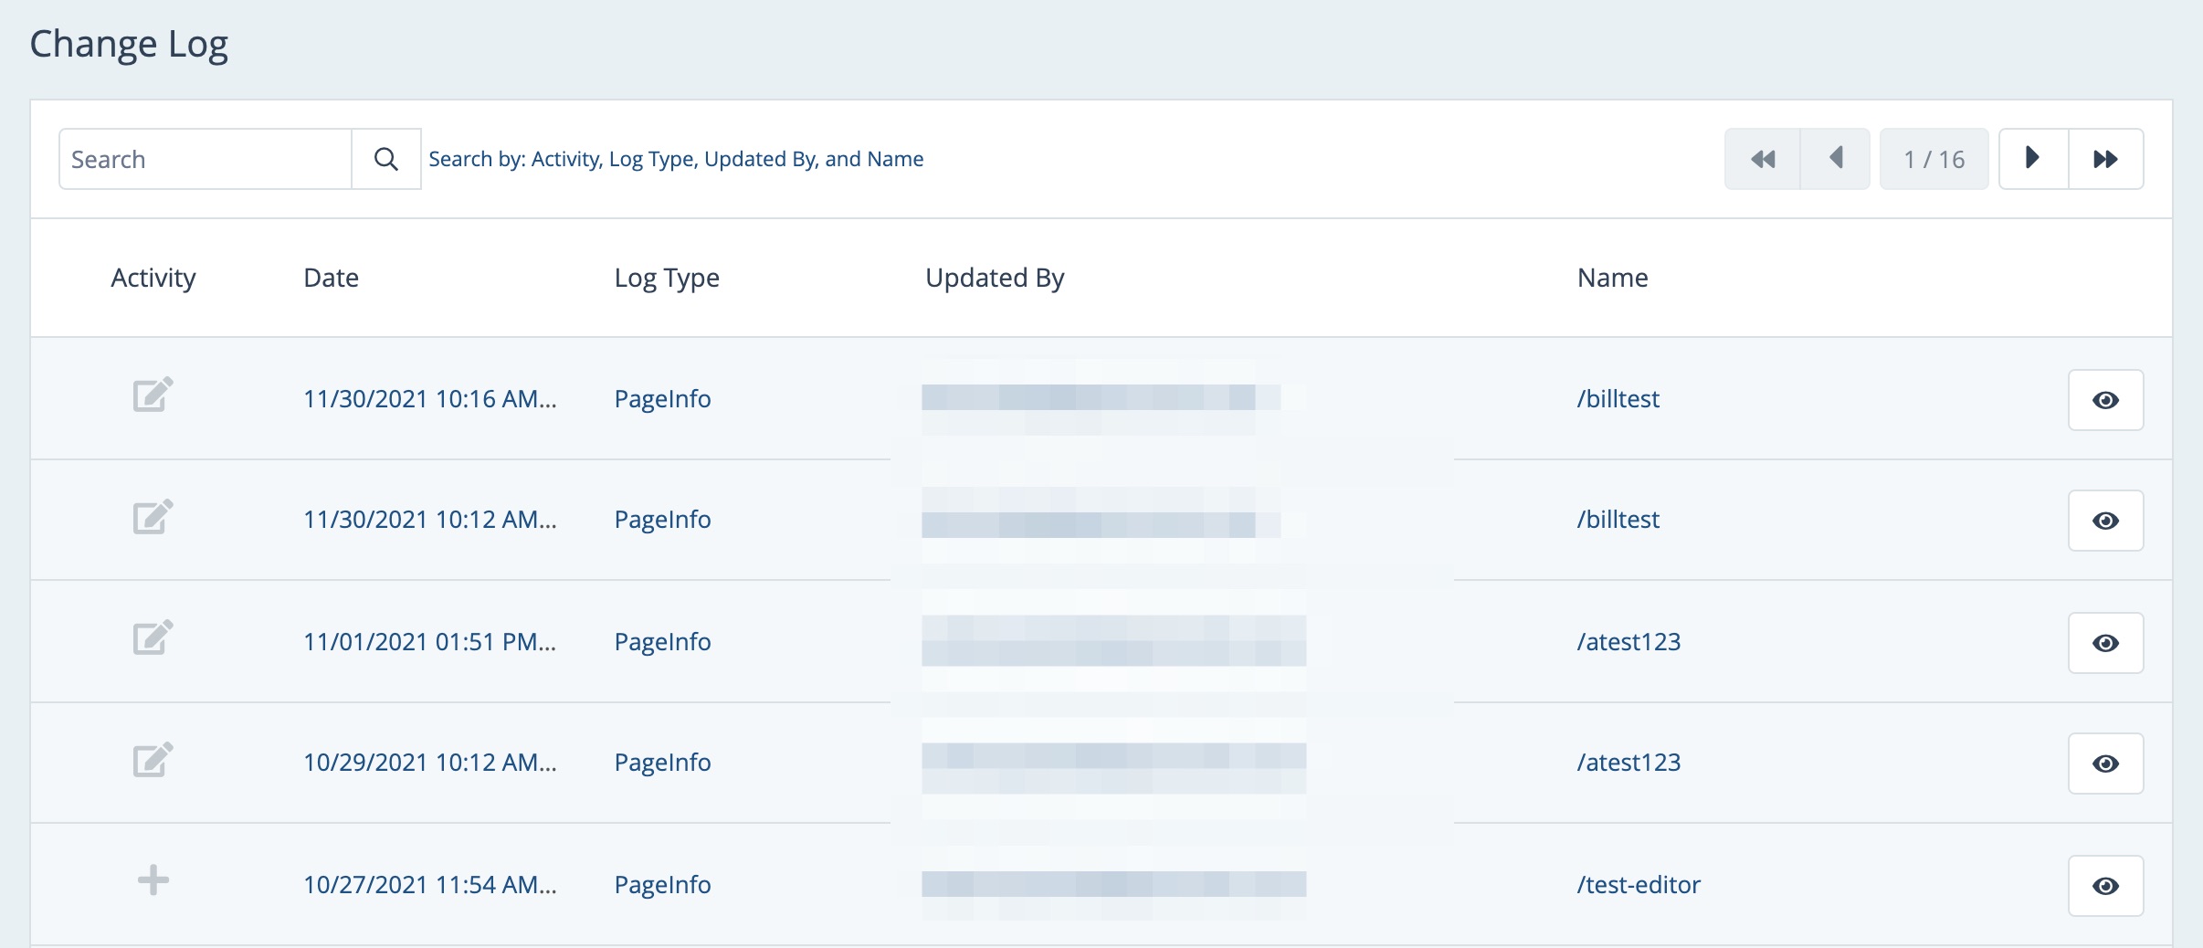
Task: Click edit icon for 11/01/2021 entry
Action: click(x=153, y=638)
